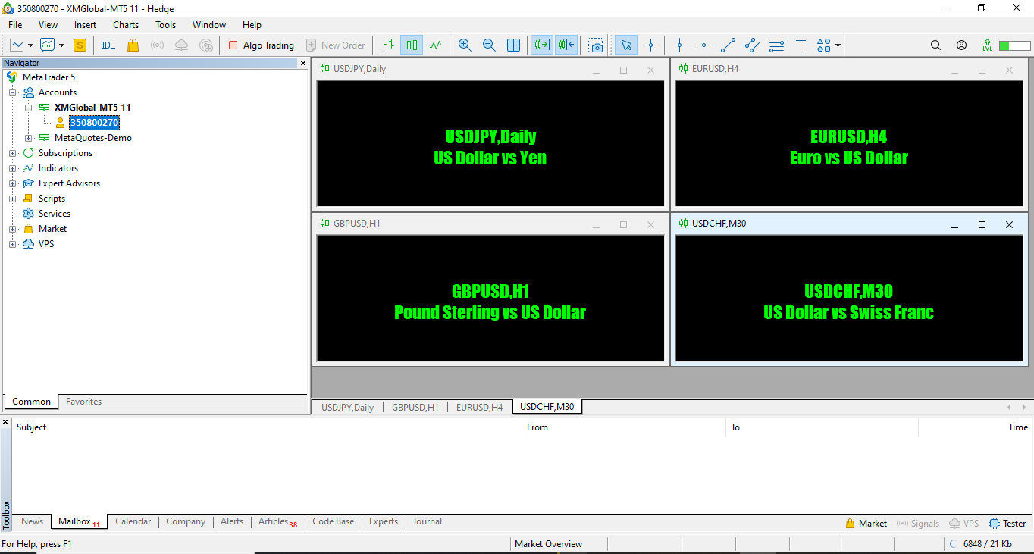Close the Navigator panel
Viewport: 1034px width, 554px height.
[303, 64]
